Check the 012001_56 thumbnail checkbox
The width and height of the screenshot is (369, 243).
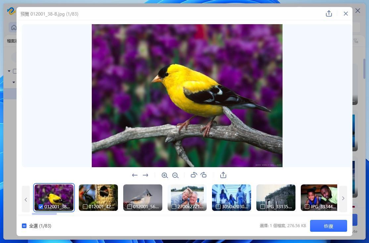point(130,207)
